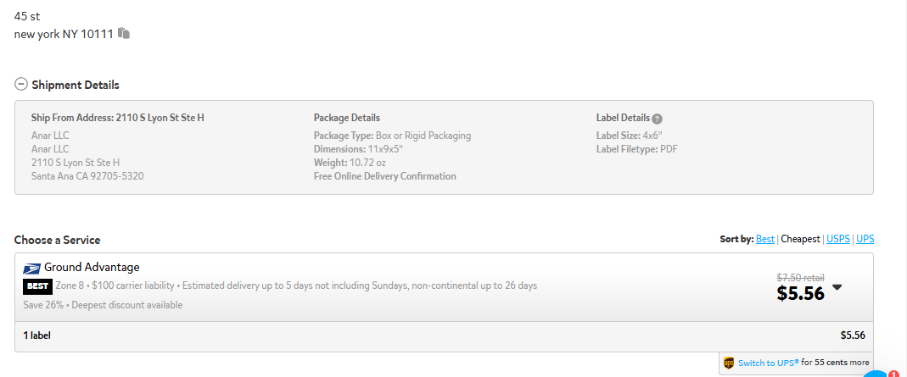The height and width of the screenshot is (377, 907).
Task: Click the Ship From Address heading
Action: coord(117,118)
